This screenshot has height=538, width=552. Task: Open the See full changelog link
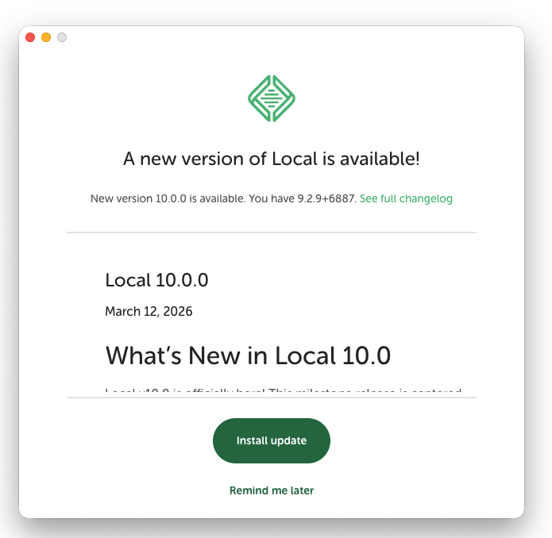406,198
